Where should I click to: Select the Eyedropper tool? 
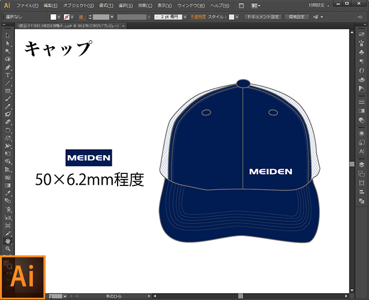click(x=7, y=193)
